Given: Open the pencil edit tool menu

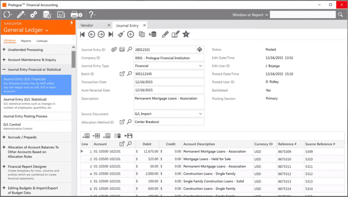Looking at the screenshot, I should click(21, 14).
